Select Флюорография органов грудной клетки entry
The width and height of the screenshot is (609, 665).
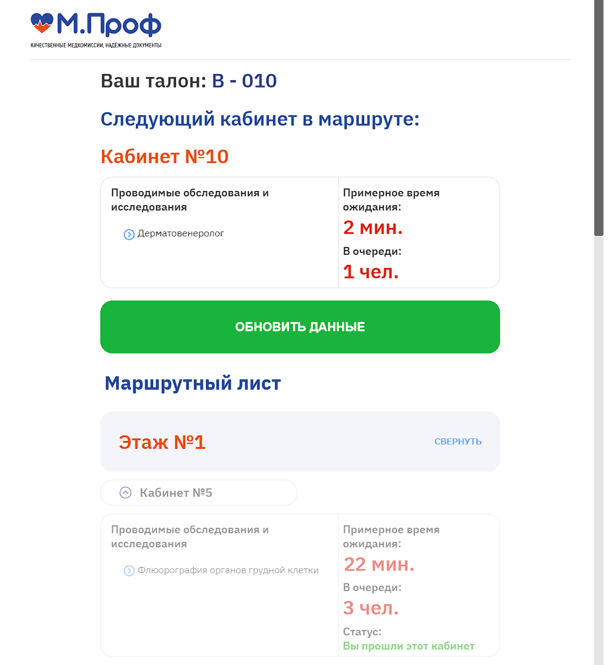pyautogui.click(x=228, y=570)
